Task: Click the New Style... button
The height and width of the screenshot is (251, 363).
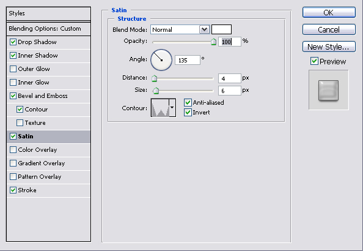Action: [329, 47]
